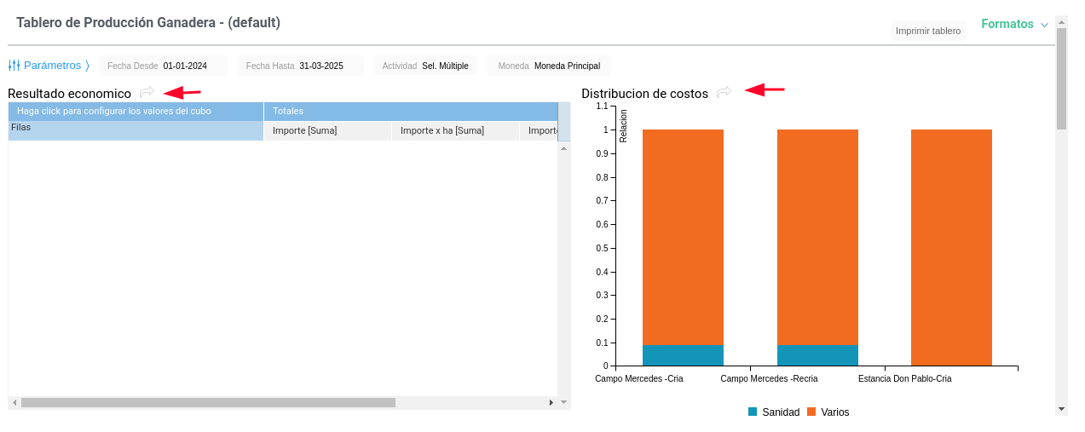
Task: Click the Imprimir tablero button
Action: click(x=927, y=31)
